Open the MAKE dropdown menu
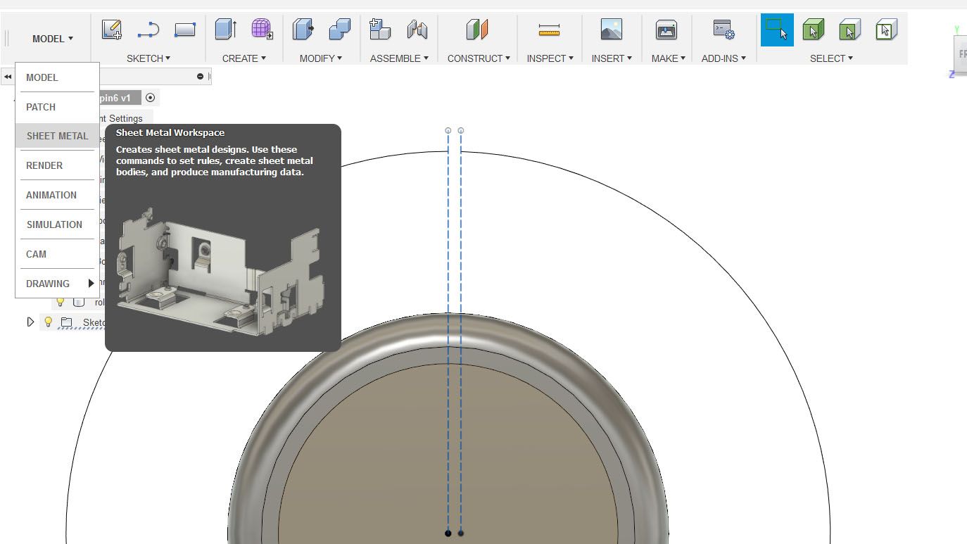 click(668, 58)
